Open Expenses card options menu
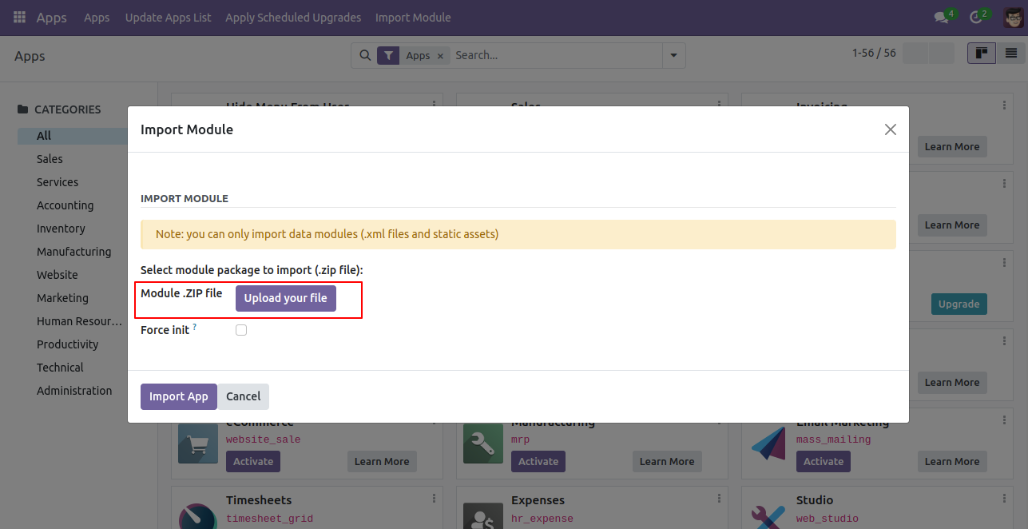Viewport: 1028px width, 529px height. [720, 499]
